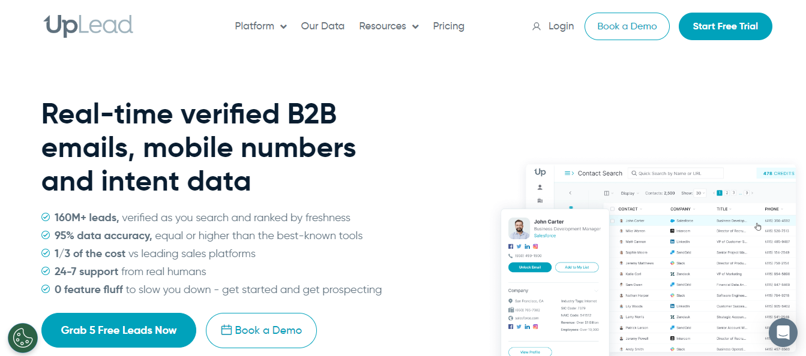This screenshot has width=806, height=356.
Task: Click the Twitter icon on John Carter's card
Action: 519,246
